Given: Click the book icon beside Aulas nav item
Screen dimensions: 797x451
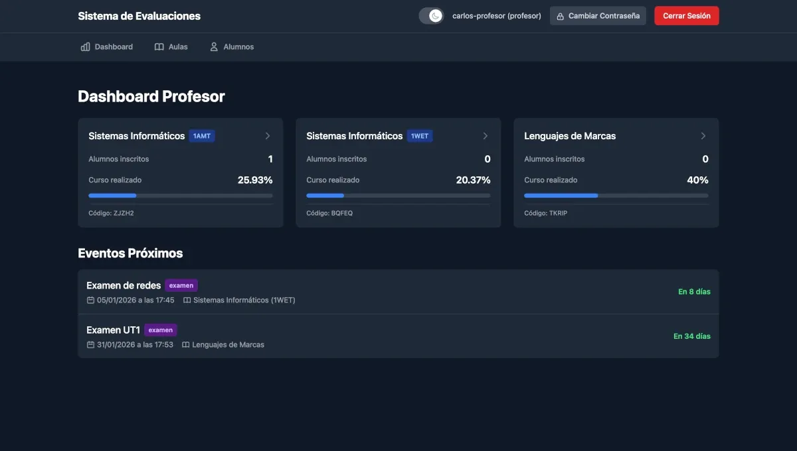Looking at the screenshot, I should [x=159, y=46].
